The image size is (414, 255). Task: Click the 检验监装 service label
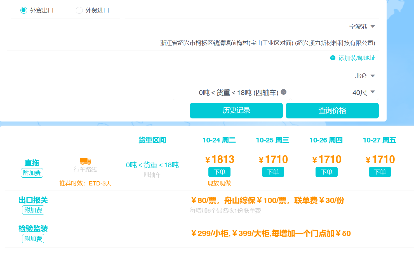coord(33,228)
